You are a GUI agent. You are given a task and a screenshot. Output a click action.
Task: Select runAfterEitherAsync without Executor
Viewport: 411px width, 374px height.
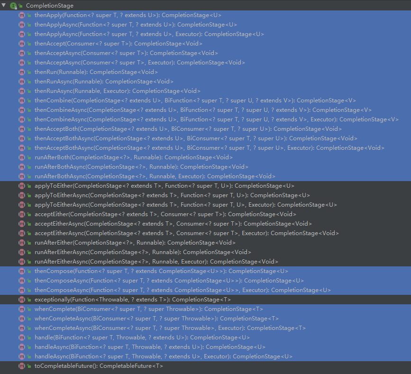(143, 252)
